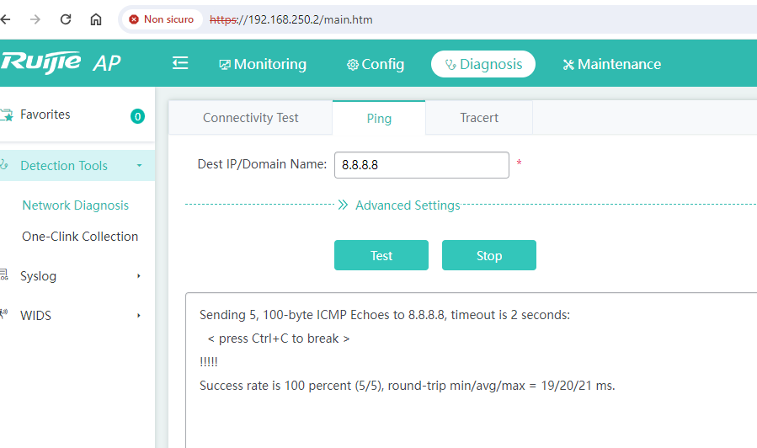
Task: Click the browser home icon
Action: [x=96, y=19]
